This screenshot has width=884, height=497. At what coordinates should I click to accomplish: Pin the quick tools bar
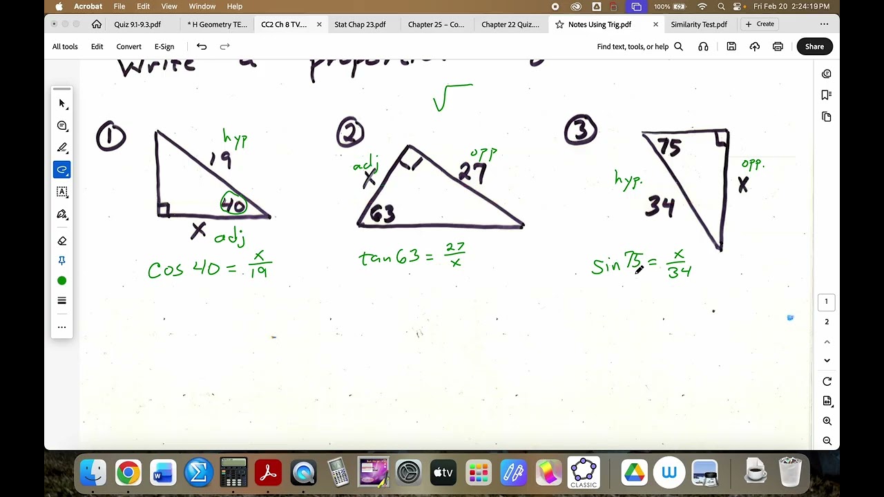pyautogui.click(x=62, y=260)
